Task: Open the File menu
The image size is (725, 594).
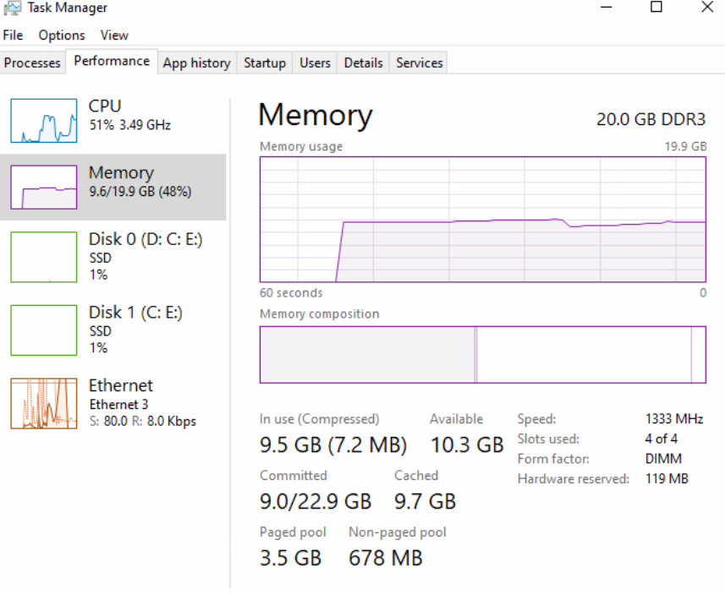Action: point(13,35)
